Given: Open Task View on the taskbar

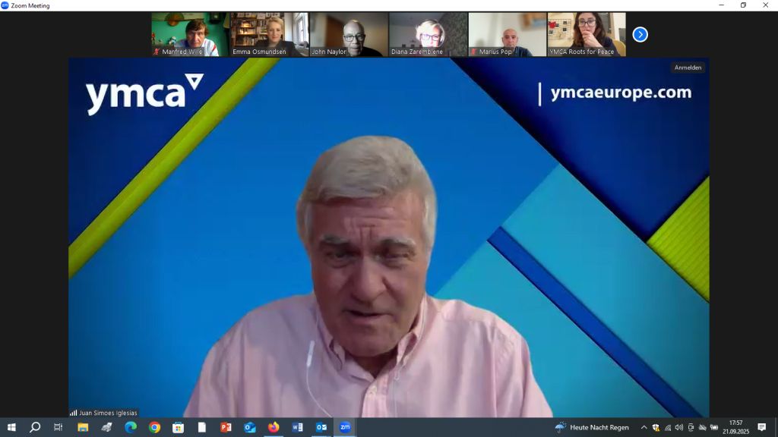Looking at the screenshot, I should click(59, 427).
